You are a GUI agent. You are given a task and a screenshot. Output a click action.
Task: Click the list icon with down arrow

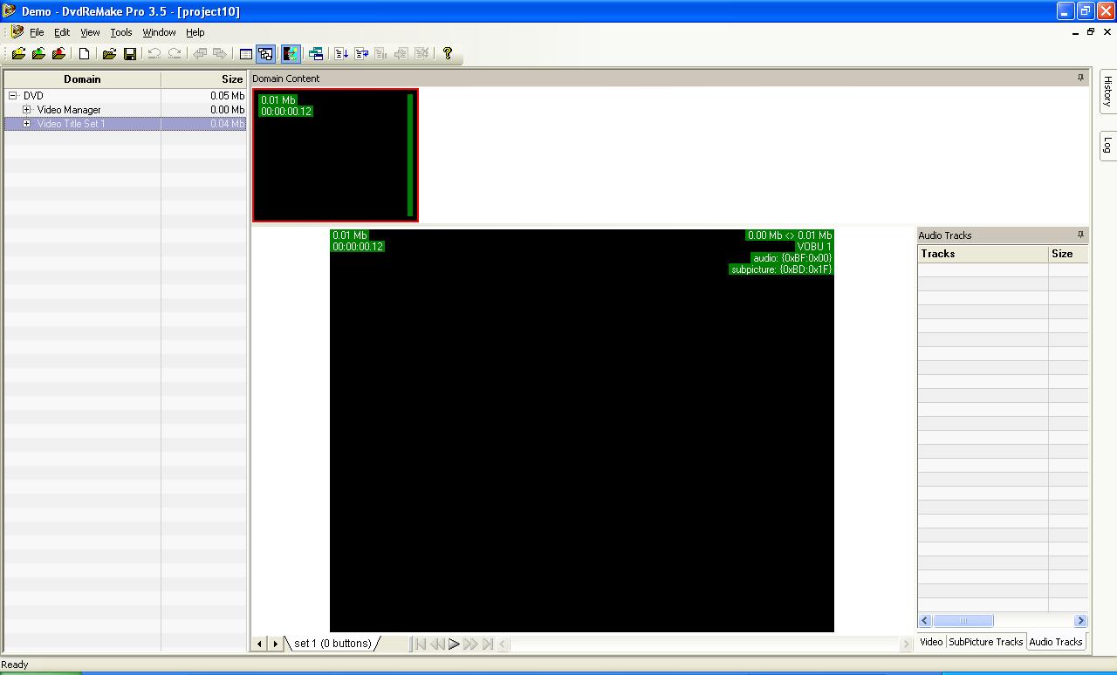click(x=341, y=54)
